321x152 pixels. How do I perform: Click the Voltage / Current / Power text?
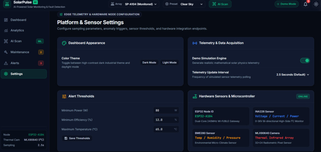pyautogui.click(x=277, y=116)
